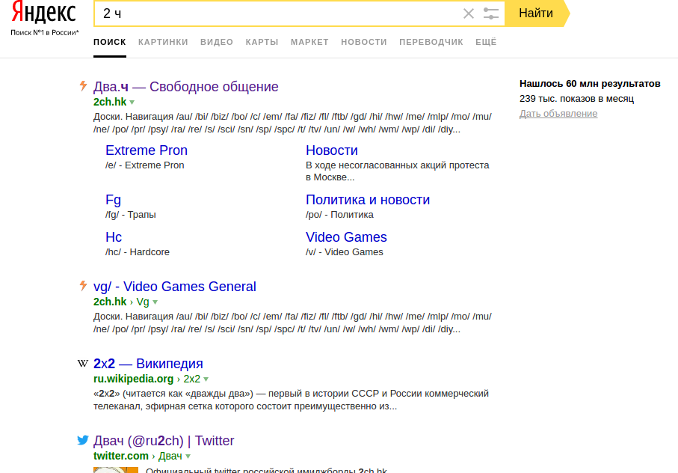Select the Поиск tab
The height and width of the screenshot is (473, 678).
[x=110, y=42]
